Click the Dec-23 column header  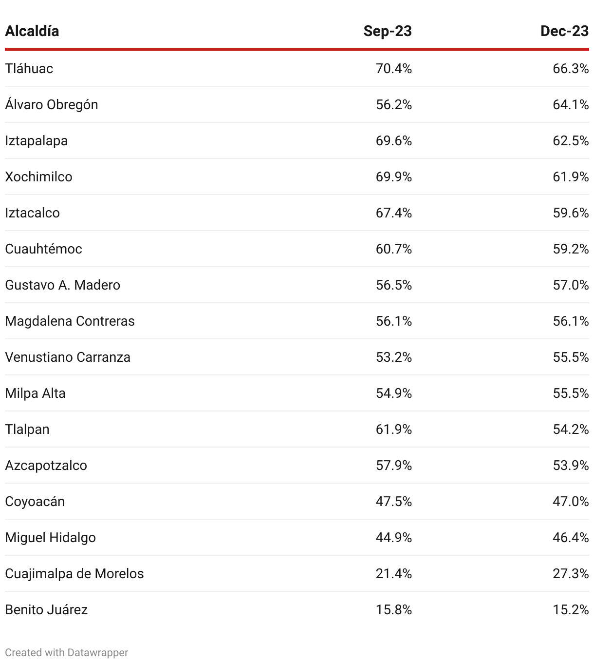[564, 31]
